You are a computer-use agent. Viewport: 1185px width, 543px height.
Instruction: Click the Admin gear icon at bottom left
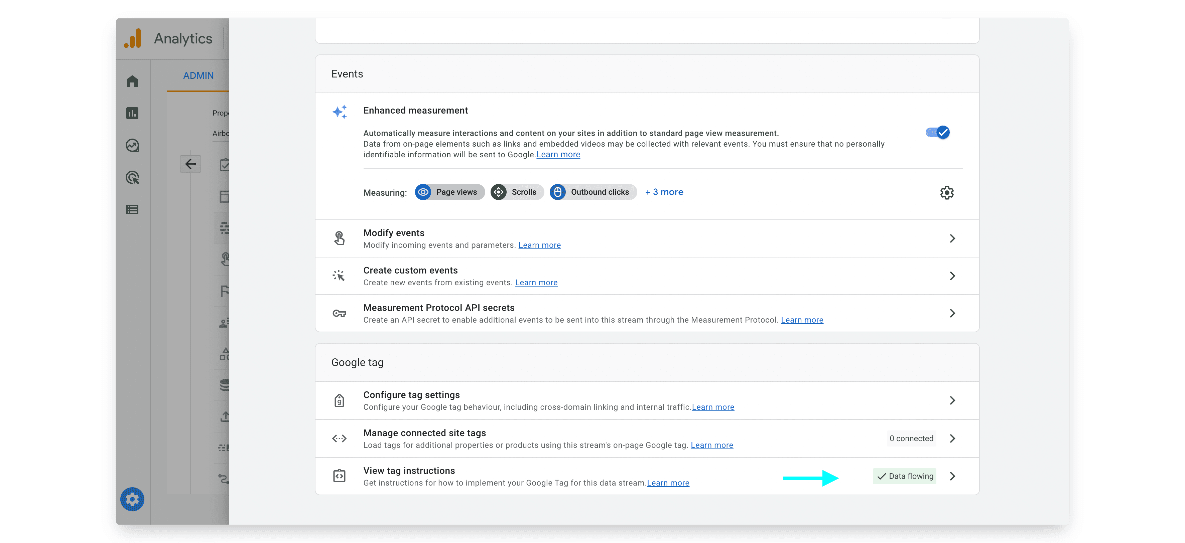click(x=132, y=499)
